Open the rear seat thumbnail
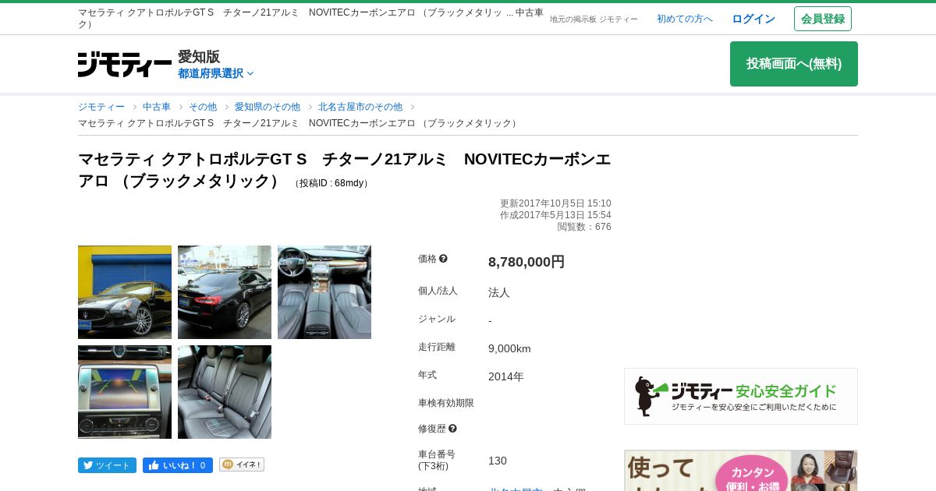Image resolution: width=936 pixels, height=491 pixels. click(x=225, y=392)
